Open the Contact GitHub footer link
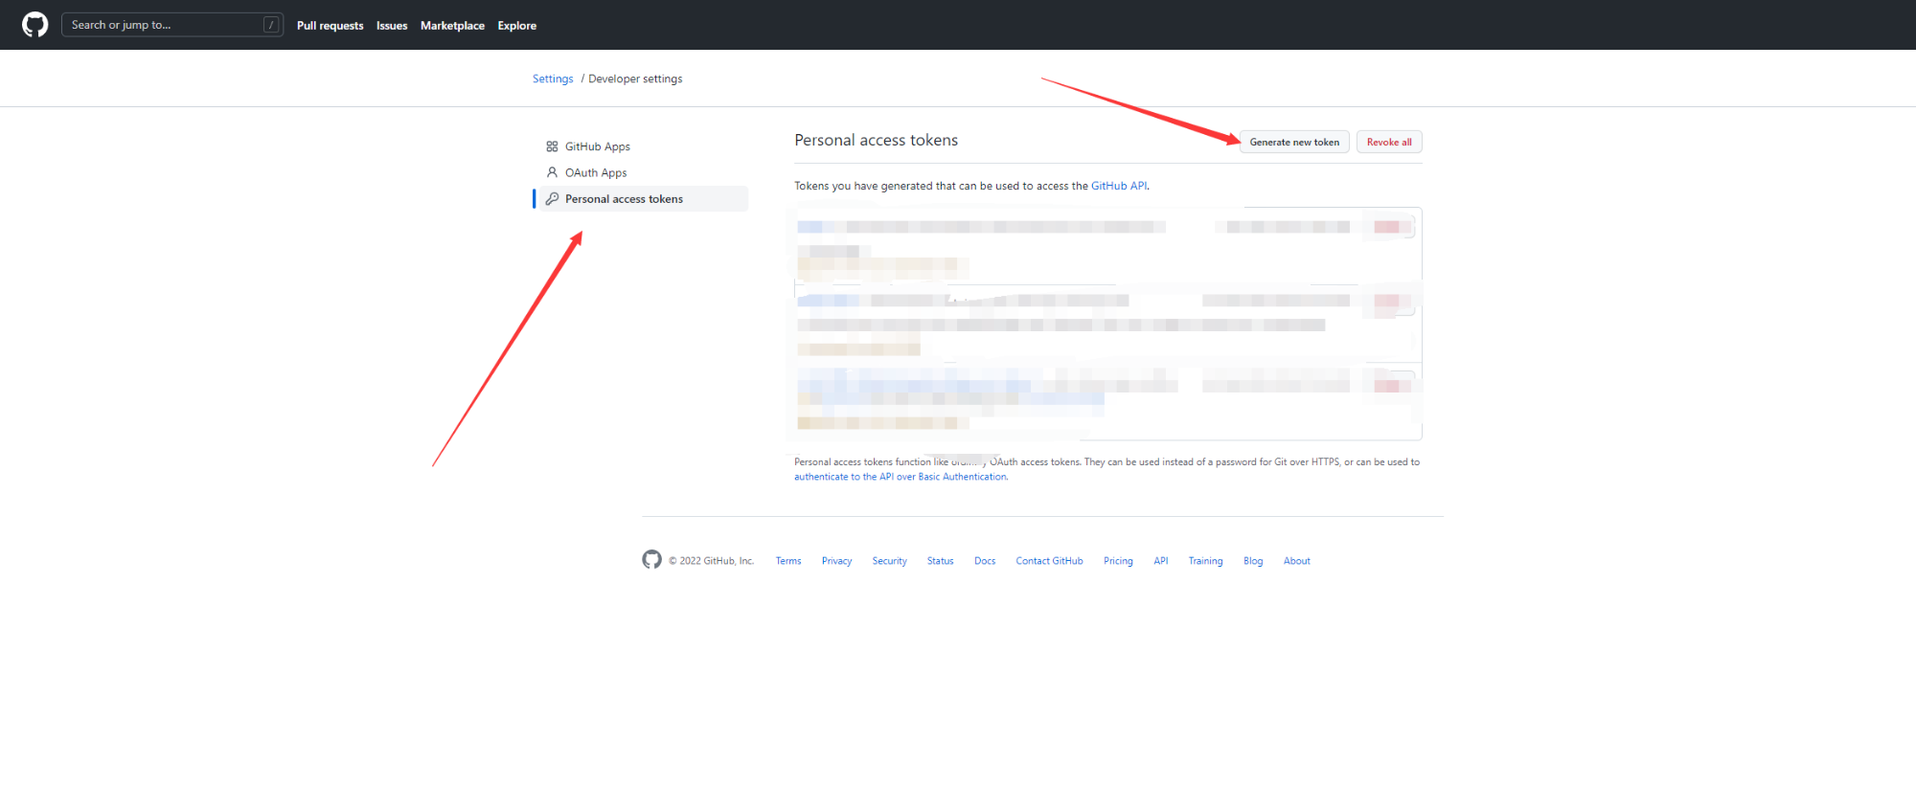 (1049, 561)
